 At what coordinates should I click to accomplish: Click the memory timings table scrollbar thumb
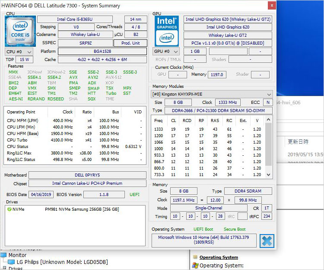tap(268, 144)
